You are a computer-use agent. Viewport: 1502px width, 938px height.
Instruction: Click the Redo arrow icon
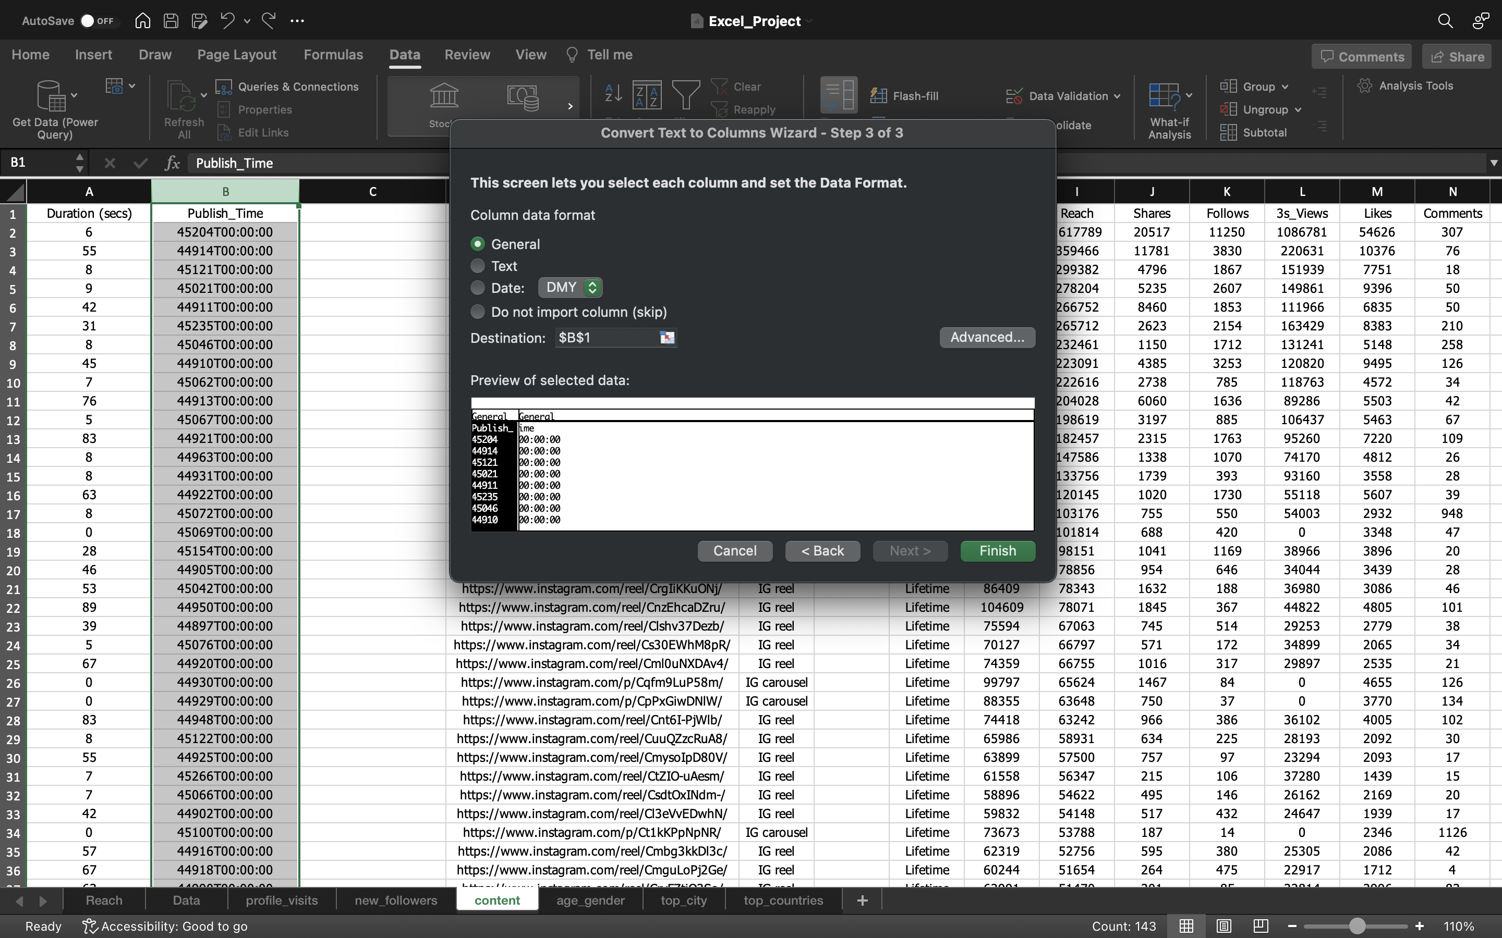(269, 20)
